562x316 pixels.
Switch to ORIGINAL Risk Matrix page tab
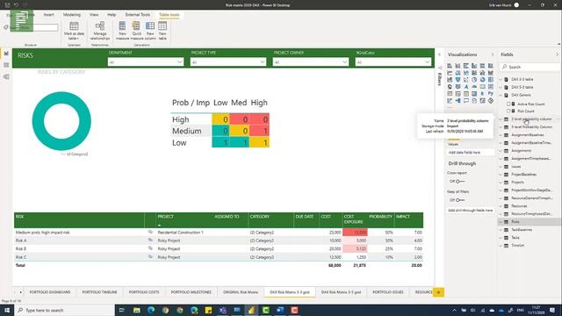pyautogui.click(x=241, y=292)
